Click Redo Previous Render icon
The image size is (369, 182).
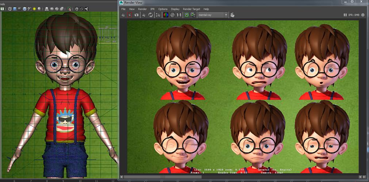(123, 15)
